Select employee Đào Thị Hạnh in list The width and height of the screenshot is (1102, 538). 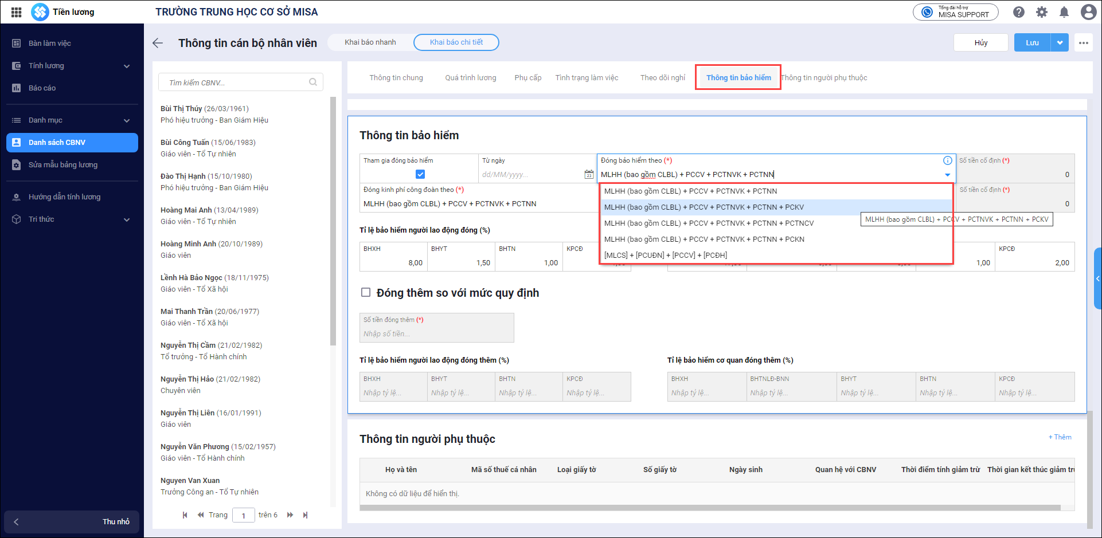tap(241, 182)
